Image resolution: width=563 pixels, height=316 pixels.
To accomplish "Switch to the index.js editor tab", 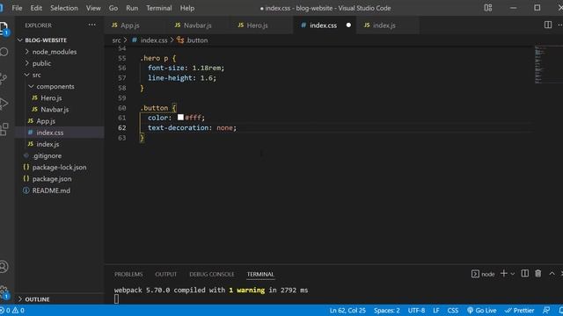I will click(x=388, y=25).
